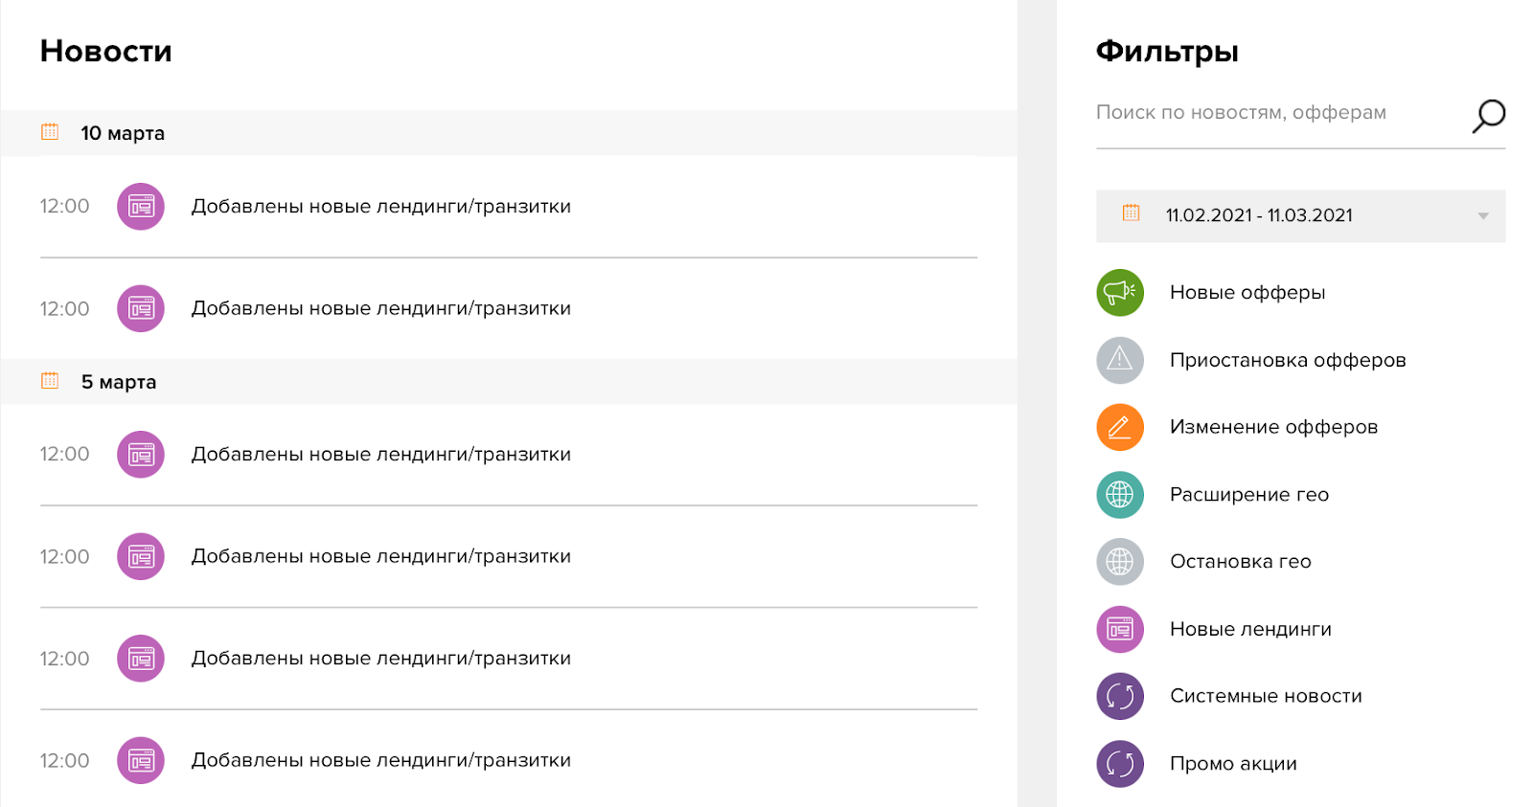This screenshot has height=807, width=1533.
Task: Toggle the Изменение офферов filter label
Action: 1272,427
